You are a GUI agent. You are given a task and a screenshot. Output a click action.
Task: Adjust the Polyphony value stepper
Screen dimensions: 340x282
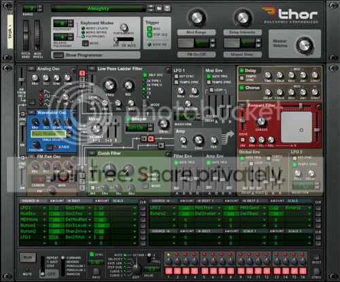point(71,24)
